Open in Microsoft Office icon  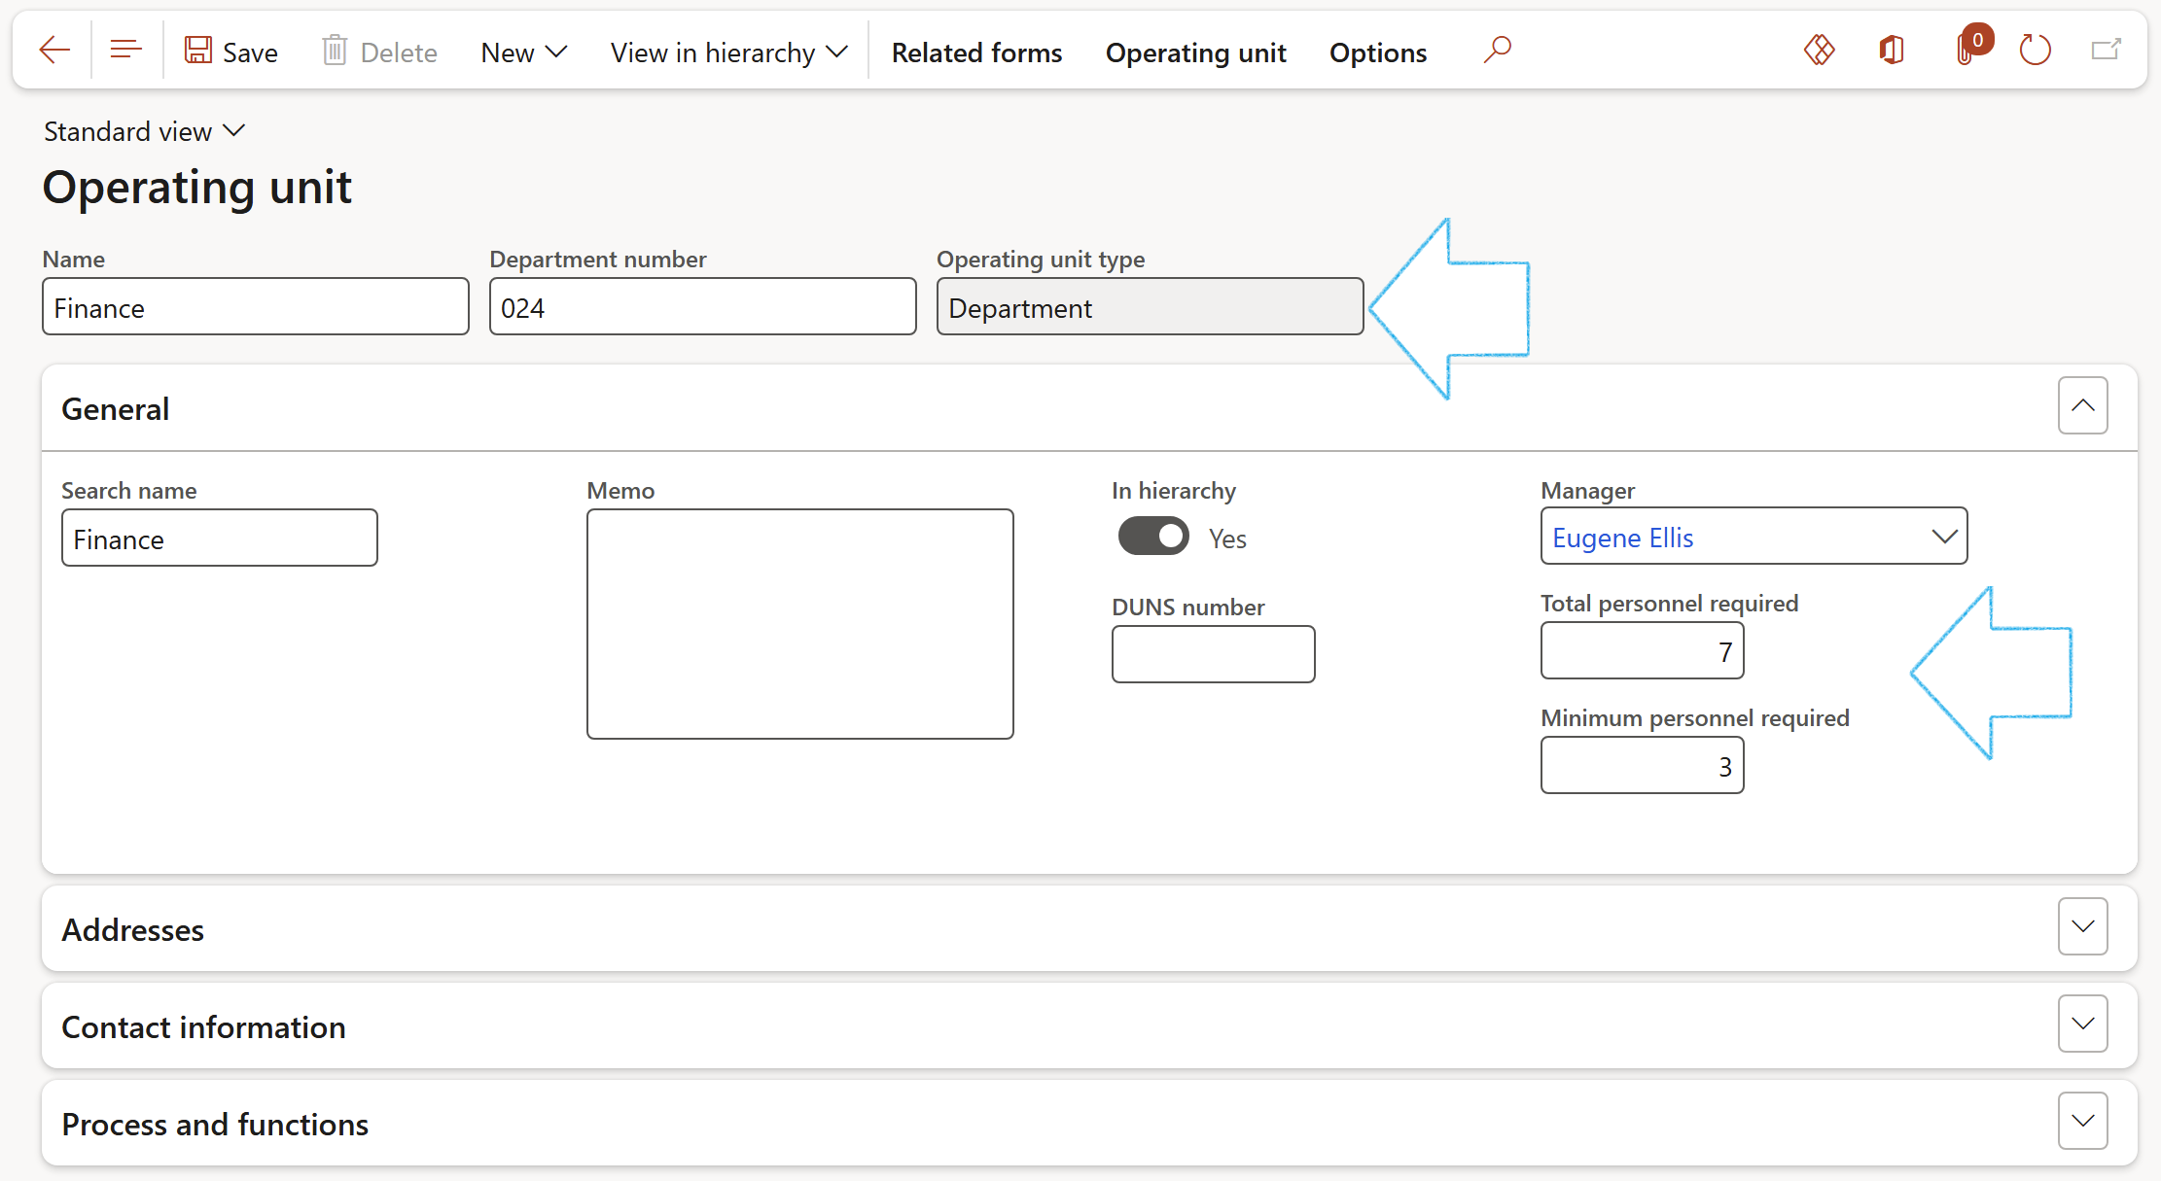pyautogui.click(x=1892, y=50)
